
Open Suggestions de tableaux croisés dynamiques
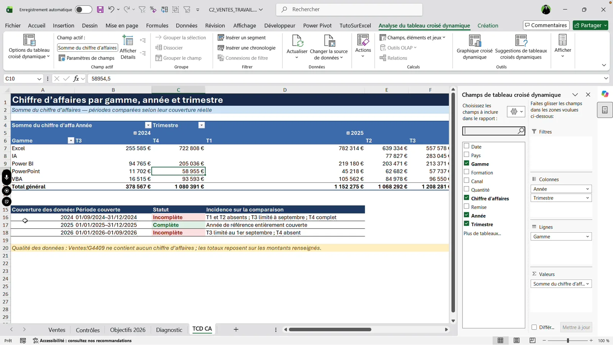click(521, 47)
